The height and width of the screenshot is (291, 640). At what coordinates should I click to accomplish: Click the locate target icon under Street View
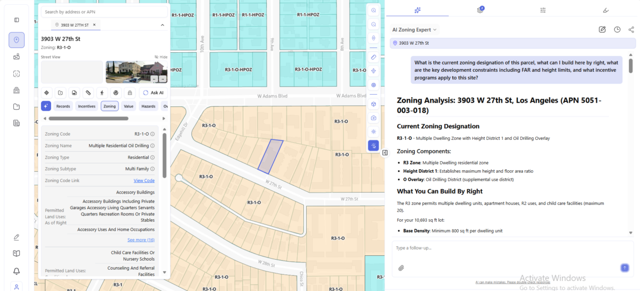point(47,93)
